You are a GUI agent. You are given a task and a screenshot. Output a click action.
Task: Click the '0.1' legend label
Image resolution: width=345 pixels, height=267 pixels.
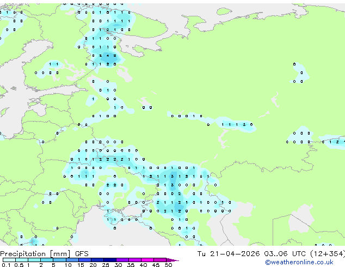coord(6,265)
